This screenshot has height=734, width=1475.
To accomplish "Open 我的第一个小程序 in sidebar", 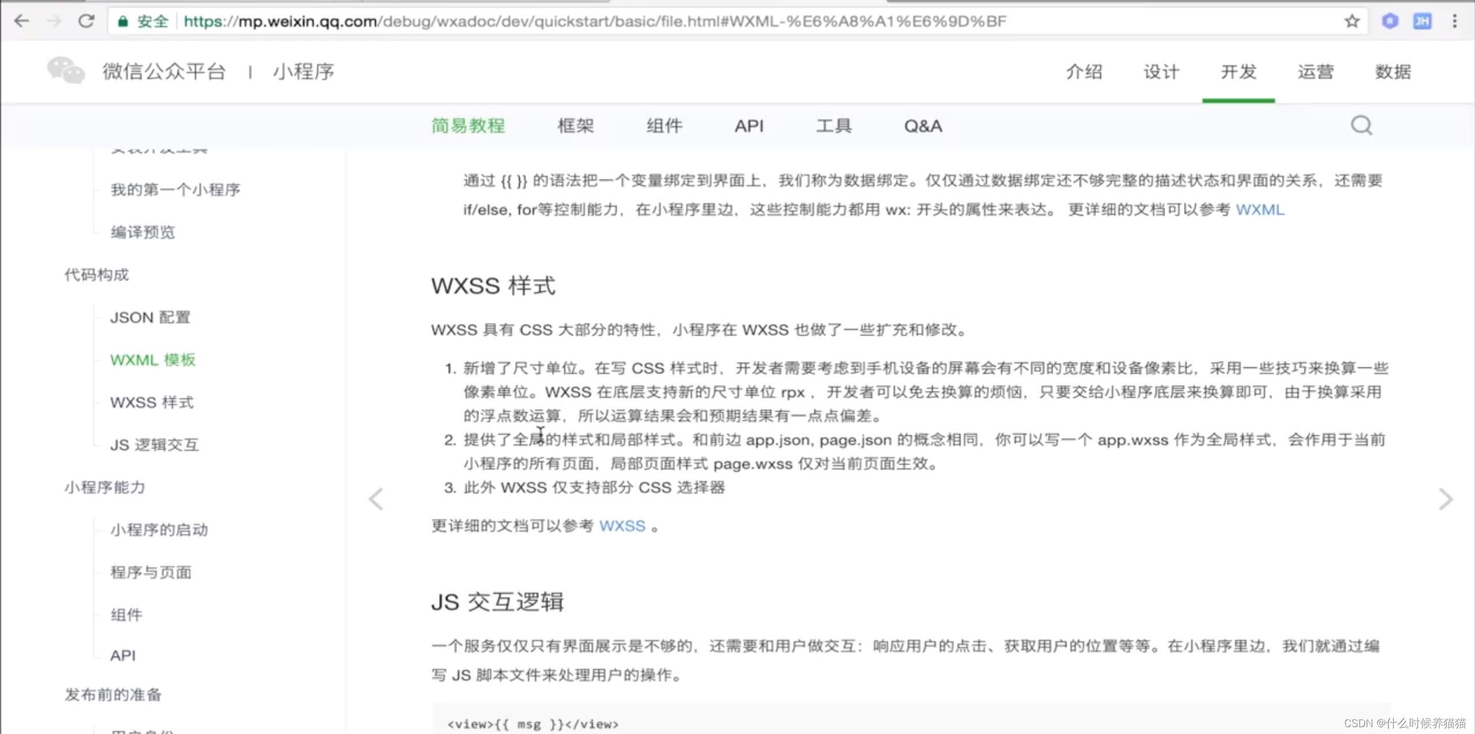I will coord(175,189).
